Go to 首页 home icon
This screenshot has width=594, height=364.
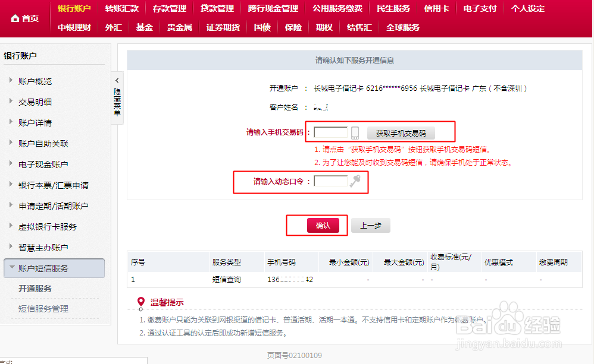[15, 18]
